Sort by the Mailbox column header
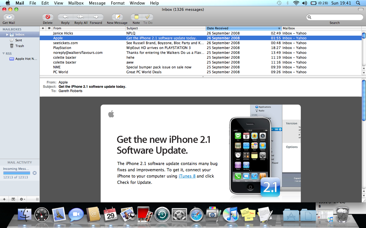This screenshot has height=228, width=366. click(321, 28)
